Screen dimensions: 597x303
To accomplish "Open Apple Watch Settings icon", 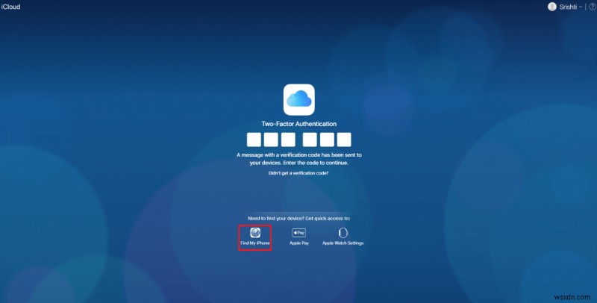I will (343, 233).
